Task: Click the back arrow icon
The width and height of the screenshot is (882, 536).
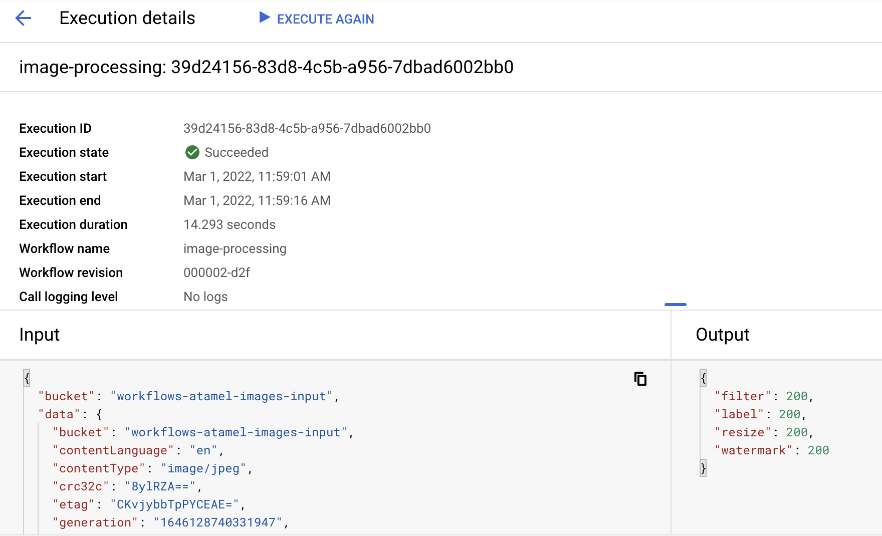Action: tap(23, 19)
